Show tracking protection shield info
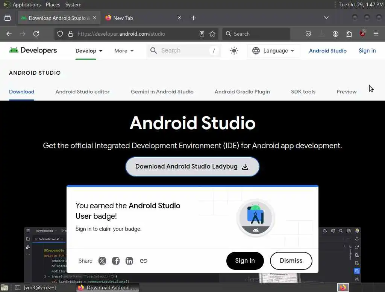Image resolution: width=385 pixels, height=292 pixels. [x=60, y=34]
